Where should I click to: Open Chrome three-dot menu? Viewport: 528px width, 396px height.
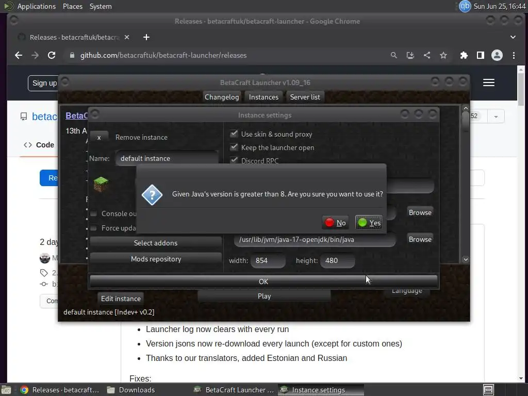pos(514,55)
